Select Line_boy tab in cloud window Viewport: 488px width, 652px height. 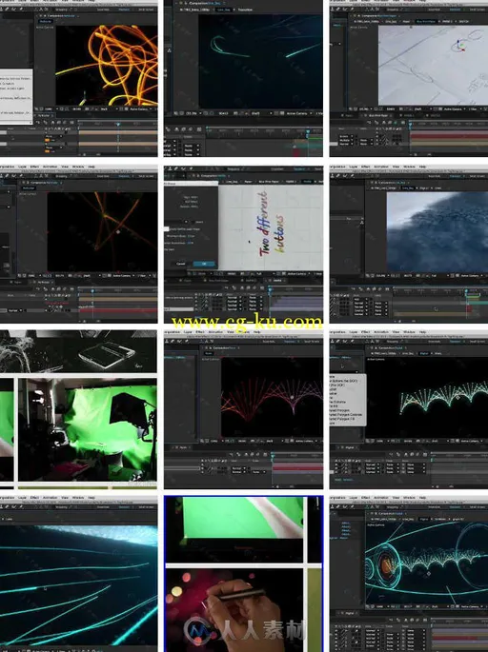tap(407, 188)
